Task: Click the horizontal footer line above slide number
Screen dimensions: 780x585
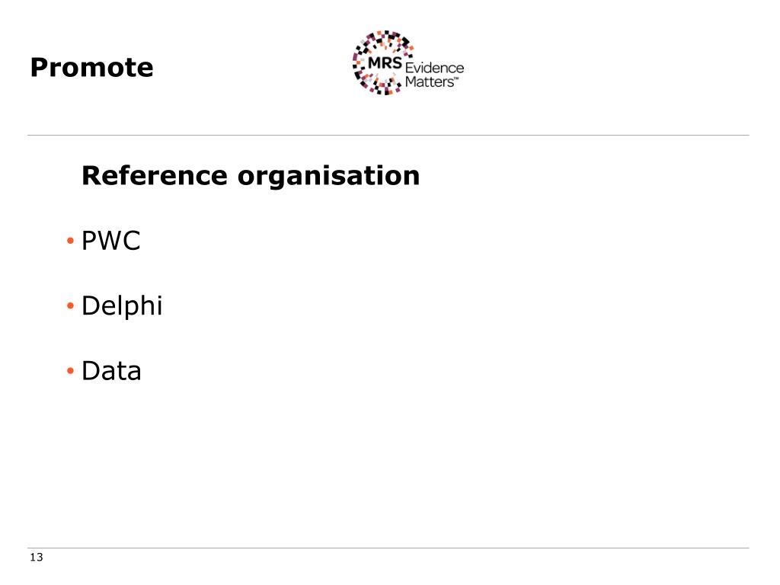Action: 388,548
